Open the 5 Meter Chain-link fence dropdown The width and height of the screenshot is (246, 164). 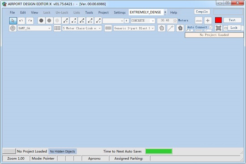[x=82, y=29]
